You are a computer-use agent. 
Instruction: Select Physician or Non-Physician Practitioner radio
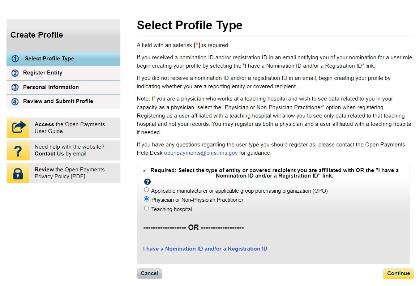(146, 199)
